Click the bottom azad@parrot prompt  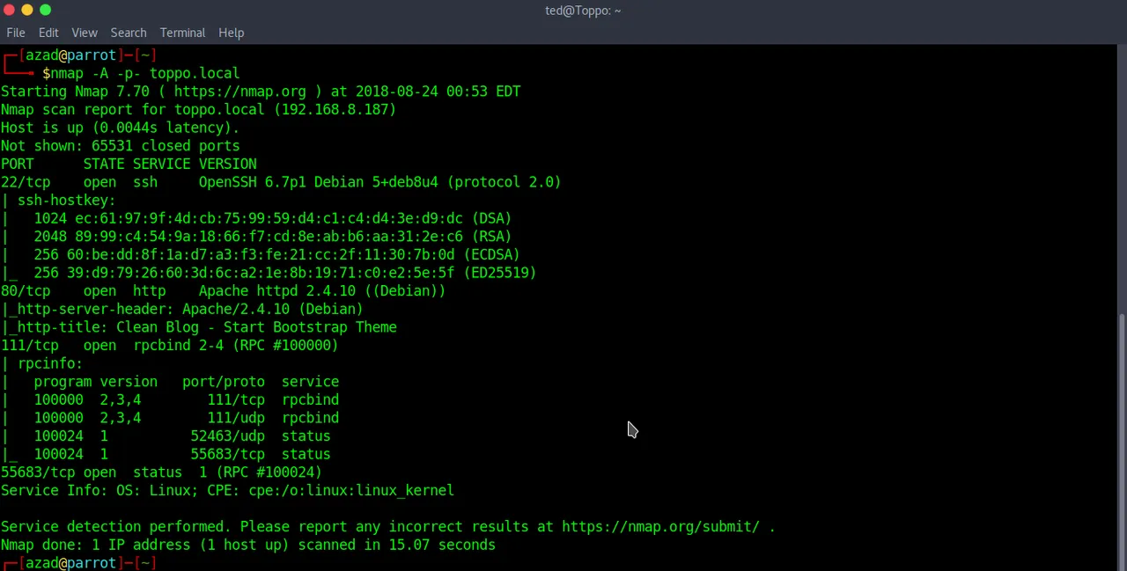79,563
